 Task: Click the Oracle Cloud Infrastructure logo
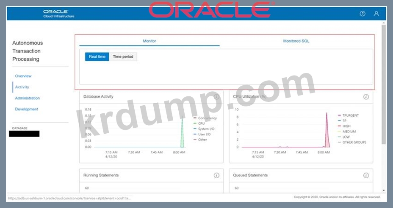pyautogui.click(x=58, y=14)
